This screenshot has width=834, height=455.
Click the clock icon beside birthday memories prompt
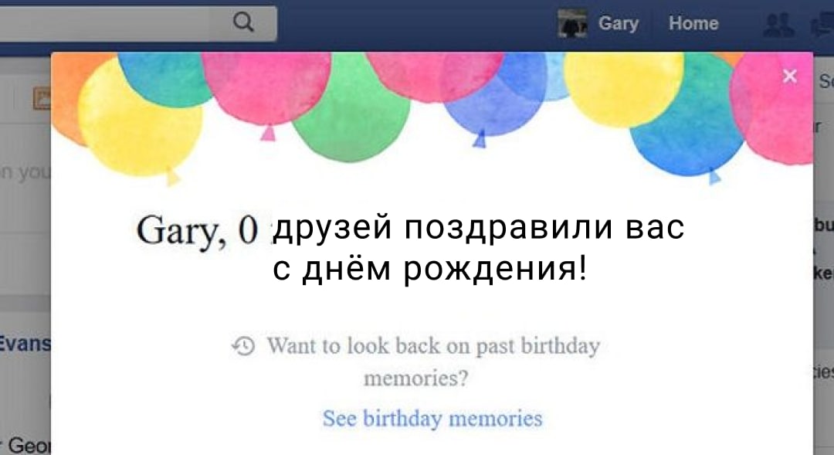click(243, 346)
